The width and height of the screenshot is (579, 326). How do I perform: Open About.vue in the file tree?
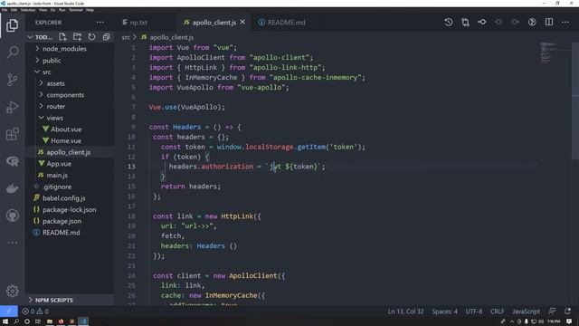[70, 129]
